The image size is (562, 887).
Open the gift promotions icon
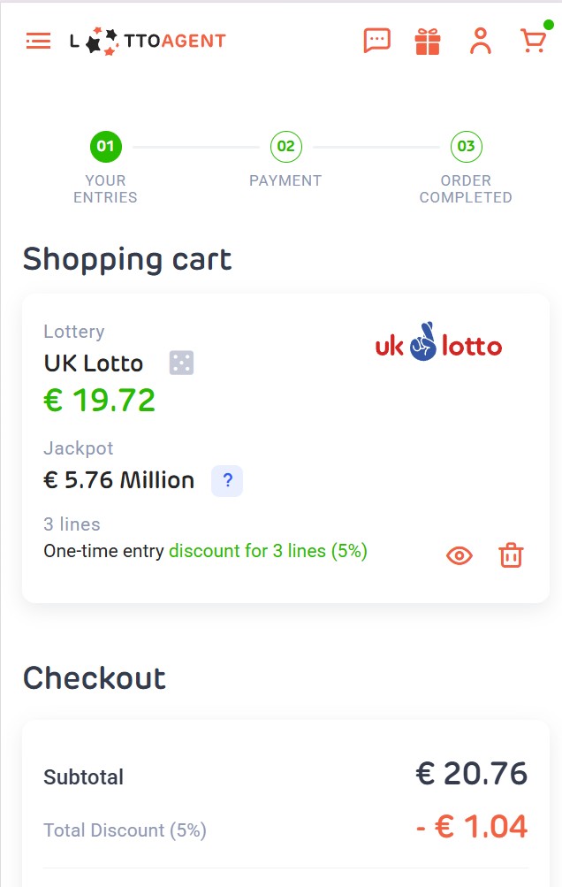click(428, 41)
